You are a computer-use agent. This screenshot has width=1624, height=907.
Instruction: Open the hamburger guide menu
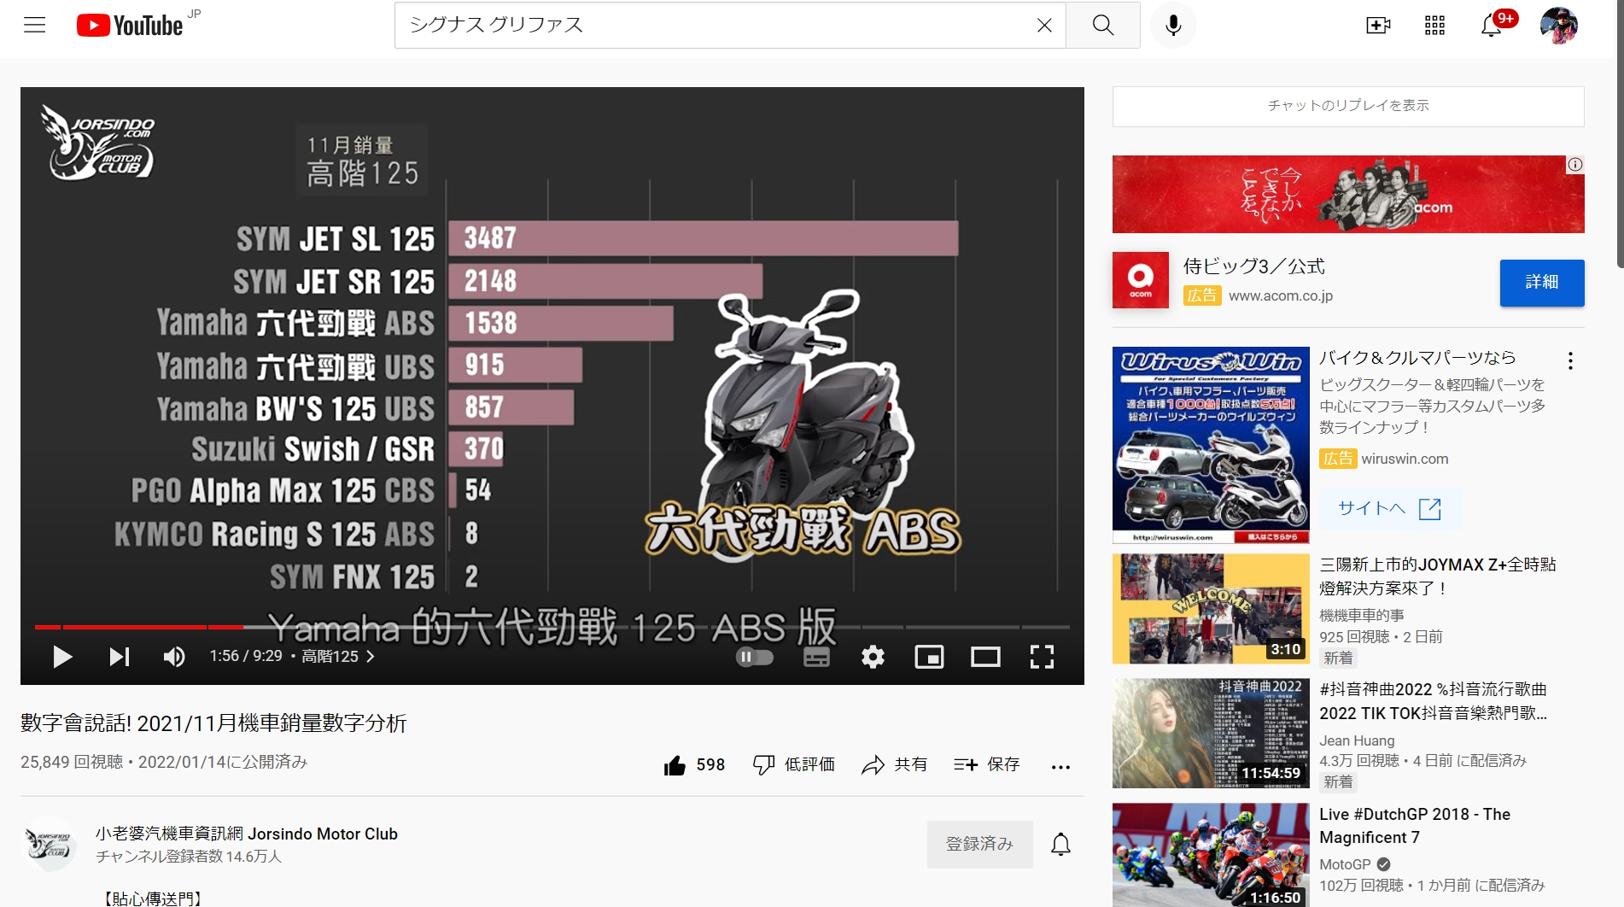click(x=35, y=25)
